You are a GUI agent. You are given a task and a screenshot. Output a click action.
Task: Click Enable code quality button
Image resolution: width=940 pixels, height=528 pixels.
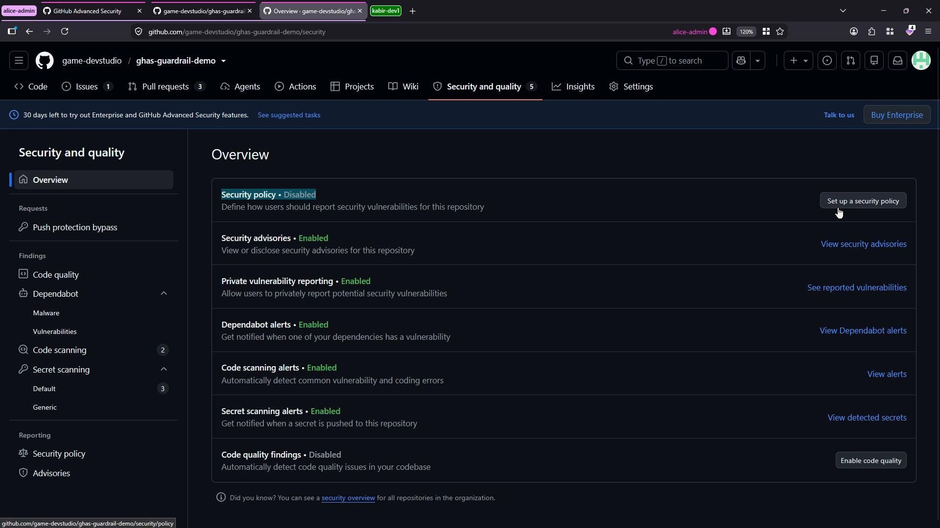871,461
